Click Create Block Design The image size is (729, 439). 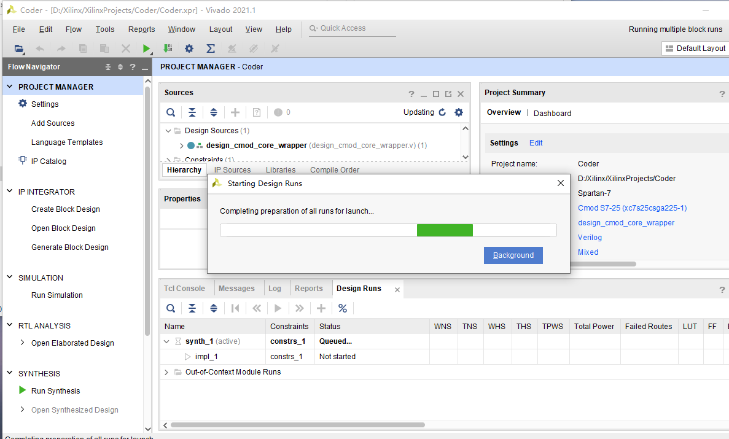click(66, 209)
